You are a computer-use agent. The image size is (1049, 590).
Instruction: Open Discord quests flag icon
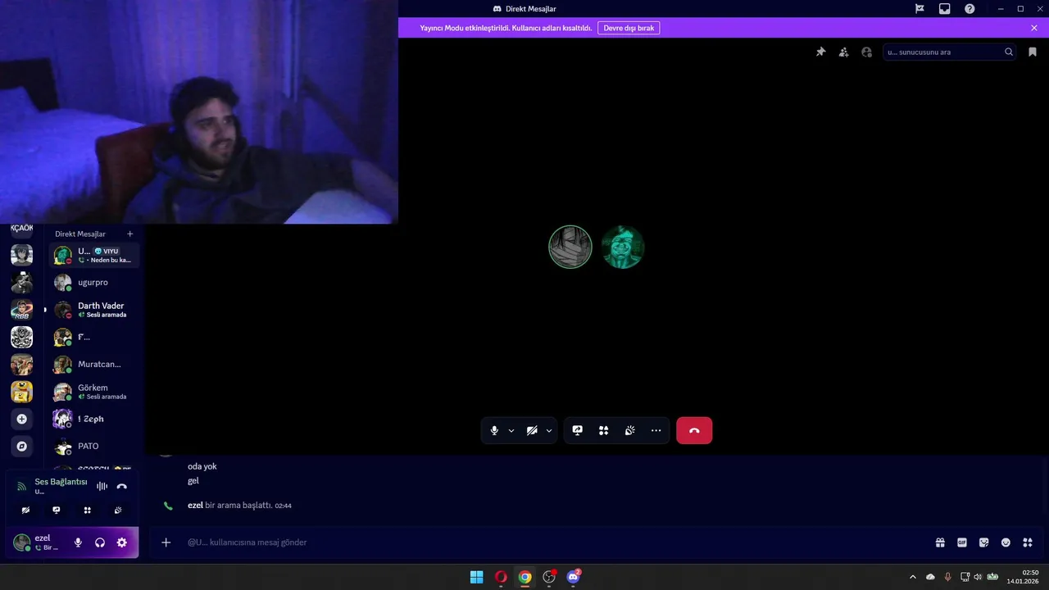920,8
